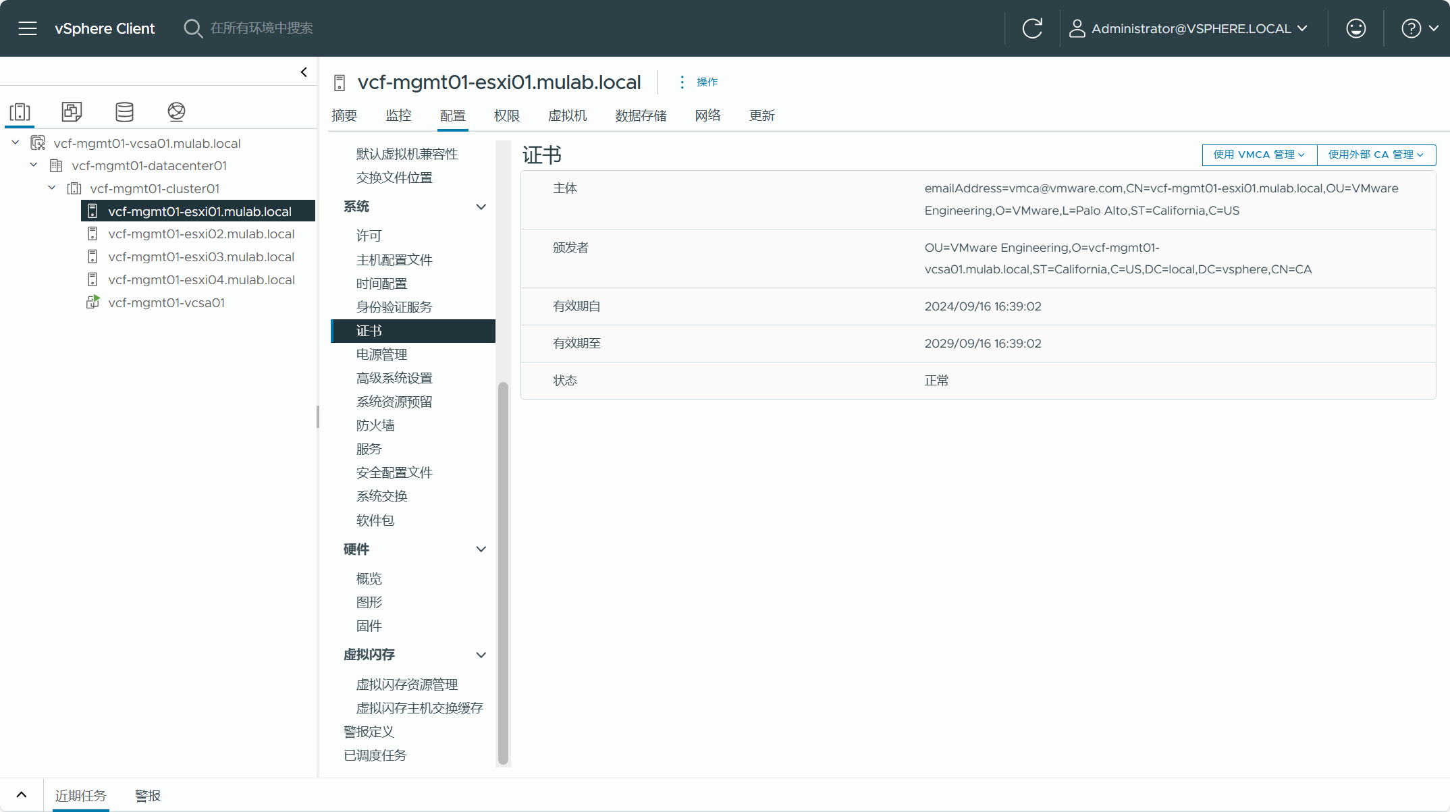Open the Administrator@VSPHERE.LOCAL user menu
Image resolution: width=1450 pixels, height=812 pixels.
[1189, 28]
